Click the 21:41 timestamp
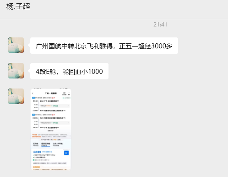Screen dimensions: 228x177 tap(160, 25)
